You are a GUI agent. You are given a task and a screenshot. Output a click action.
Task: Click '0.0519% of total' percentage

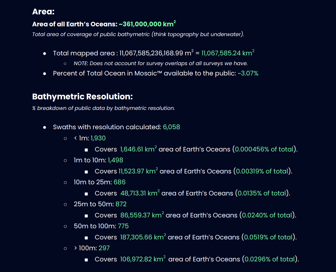268,237
